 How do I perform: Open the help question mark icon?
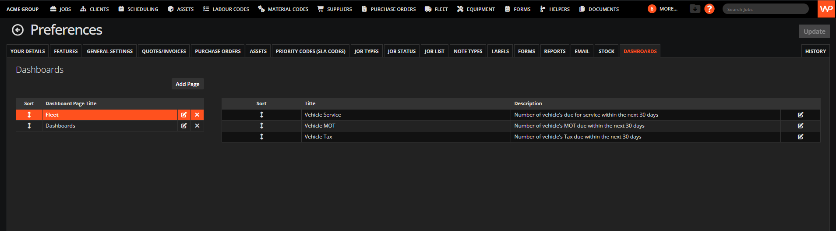point(709,9)
